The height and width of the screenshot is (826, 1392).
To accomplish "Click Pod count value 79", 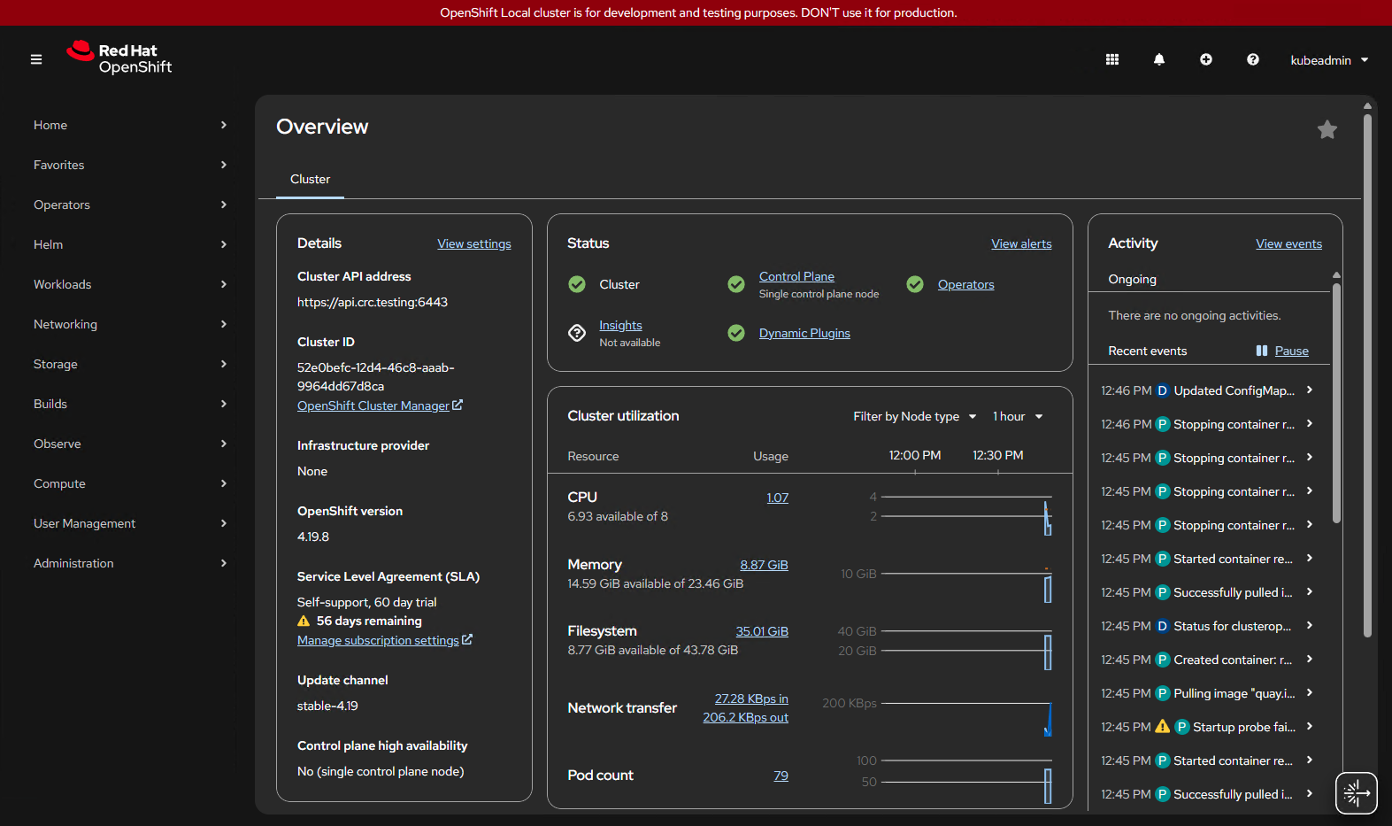I will pyautogui.click(x=781, y=776).
